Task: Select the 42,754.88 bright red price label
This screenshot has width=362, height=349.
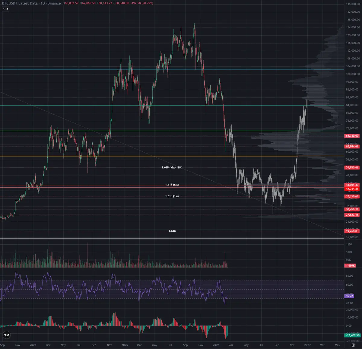Action: point(352,189)
